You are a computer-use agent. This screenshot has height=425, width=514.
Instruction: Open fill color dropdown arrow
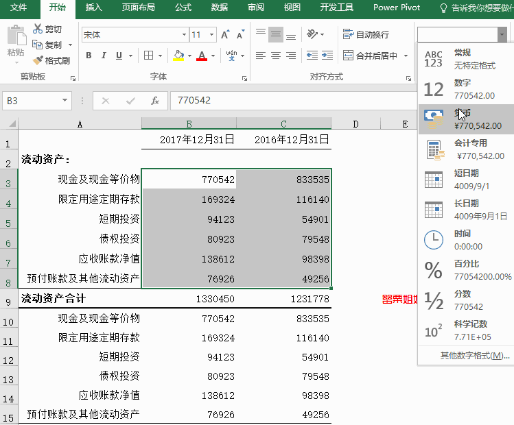(x=189, y=56)
